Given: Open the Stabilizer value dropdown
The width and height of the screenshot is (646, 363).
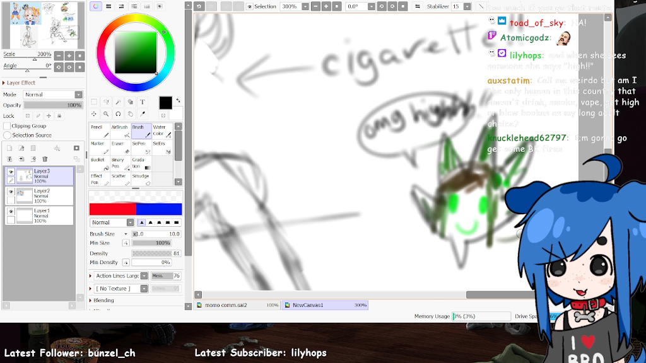Looking at the screenshot, I should pos(467,6).
